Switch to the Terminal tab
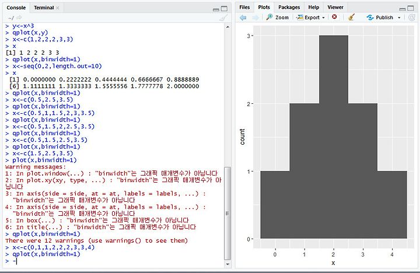The height and width of the screenshot is (273, 420). [x=44, y=8]
